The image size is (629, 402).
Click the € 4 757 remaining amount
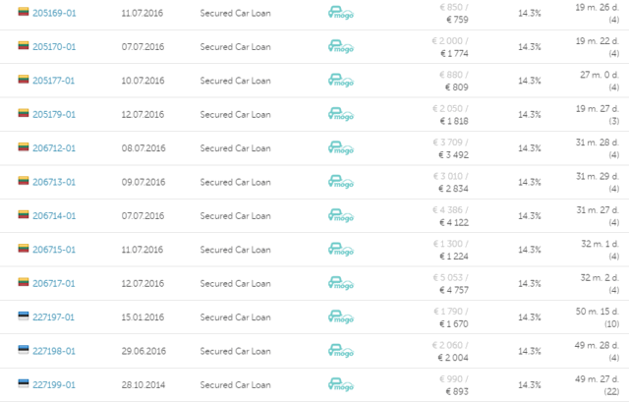(x=454, y=290)
